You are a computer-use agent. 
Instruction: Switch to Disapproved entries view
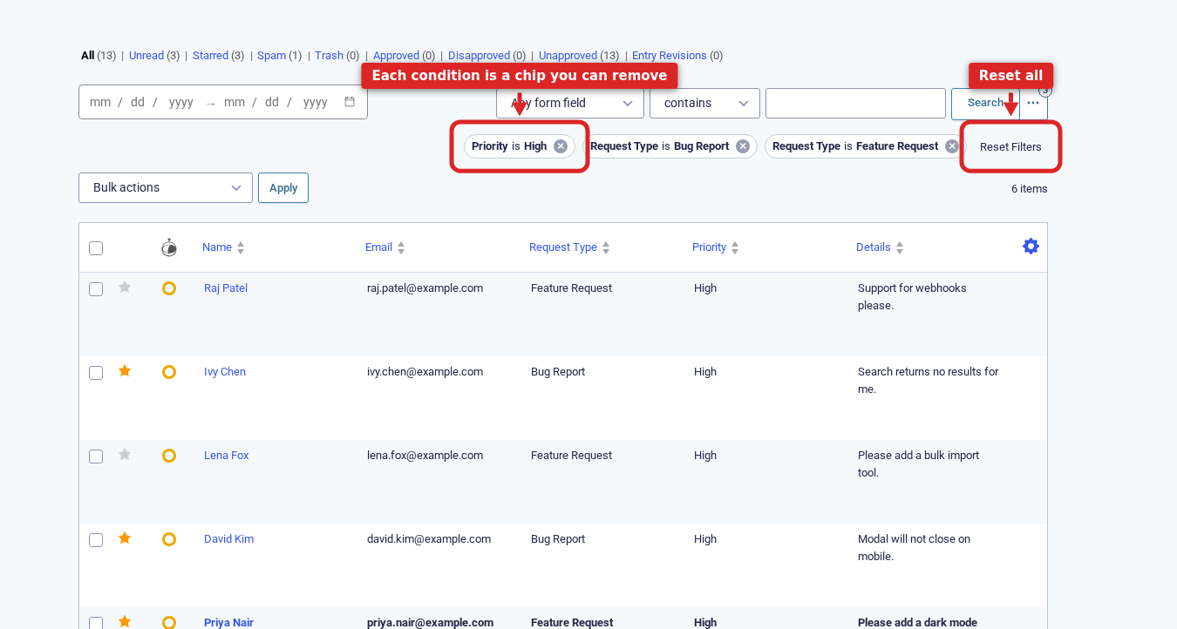(x=479, y=55)
